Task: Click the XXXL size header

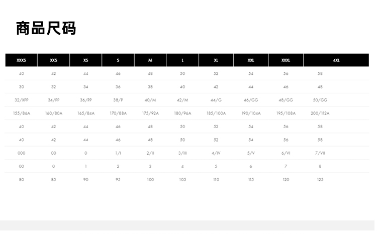Action: coord(286,60)
